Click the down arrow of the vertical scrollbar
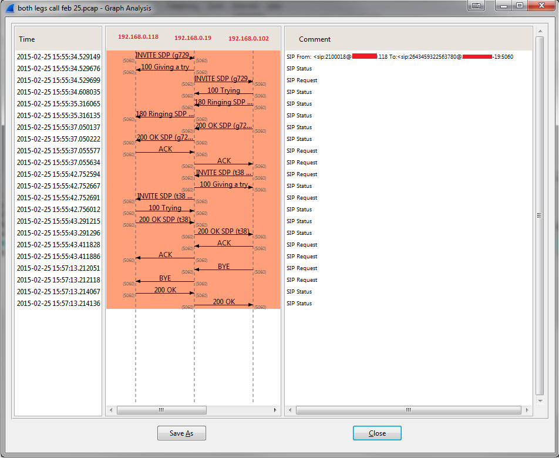Viewport: 559px width, 458px height. (540, 401)
